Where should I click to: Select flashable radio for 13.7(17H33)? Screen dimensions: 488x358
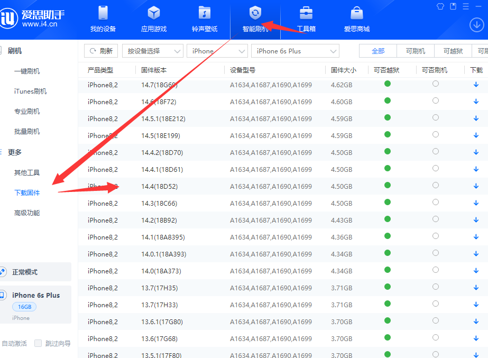tap(436, 304)
